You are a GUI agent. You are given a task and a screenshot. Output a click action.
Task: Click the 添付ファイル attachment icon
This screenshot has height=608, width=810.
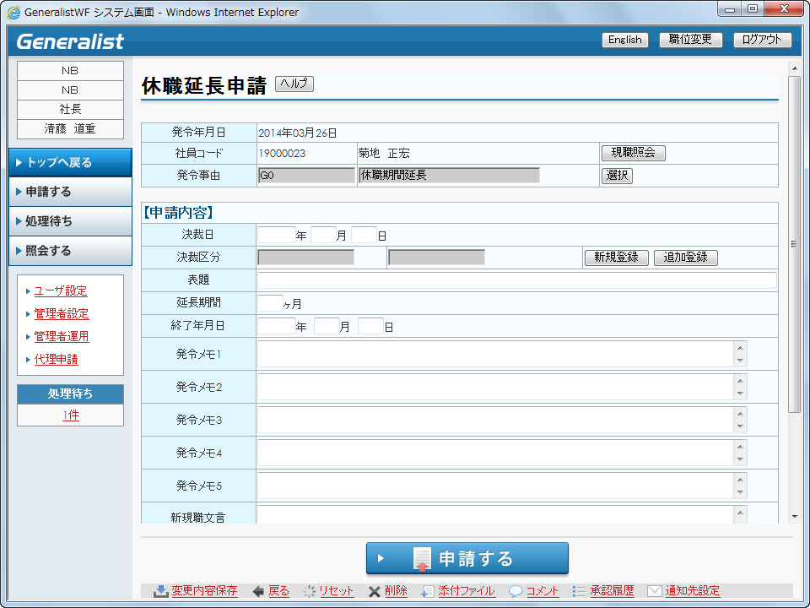tap(428, 591)
